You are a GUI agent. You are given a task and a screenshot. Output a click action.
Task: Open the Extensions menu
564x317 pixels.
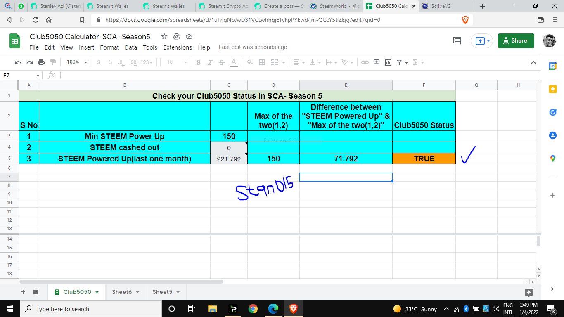click(x=178, y=47)
